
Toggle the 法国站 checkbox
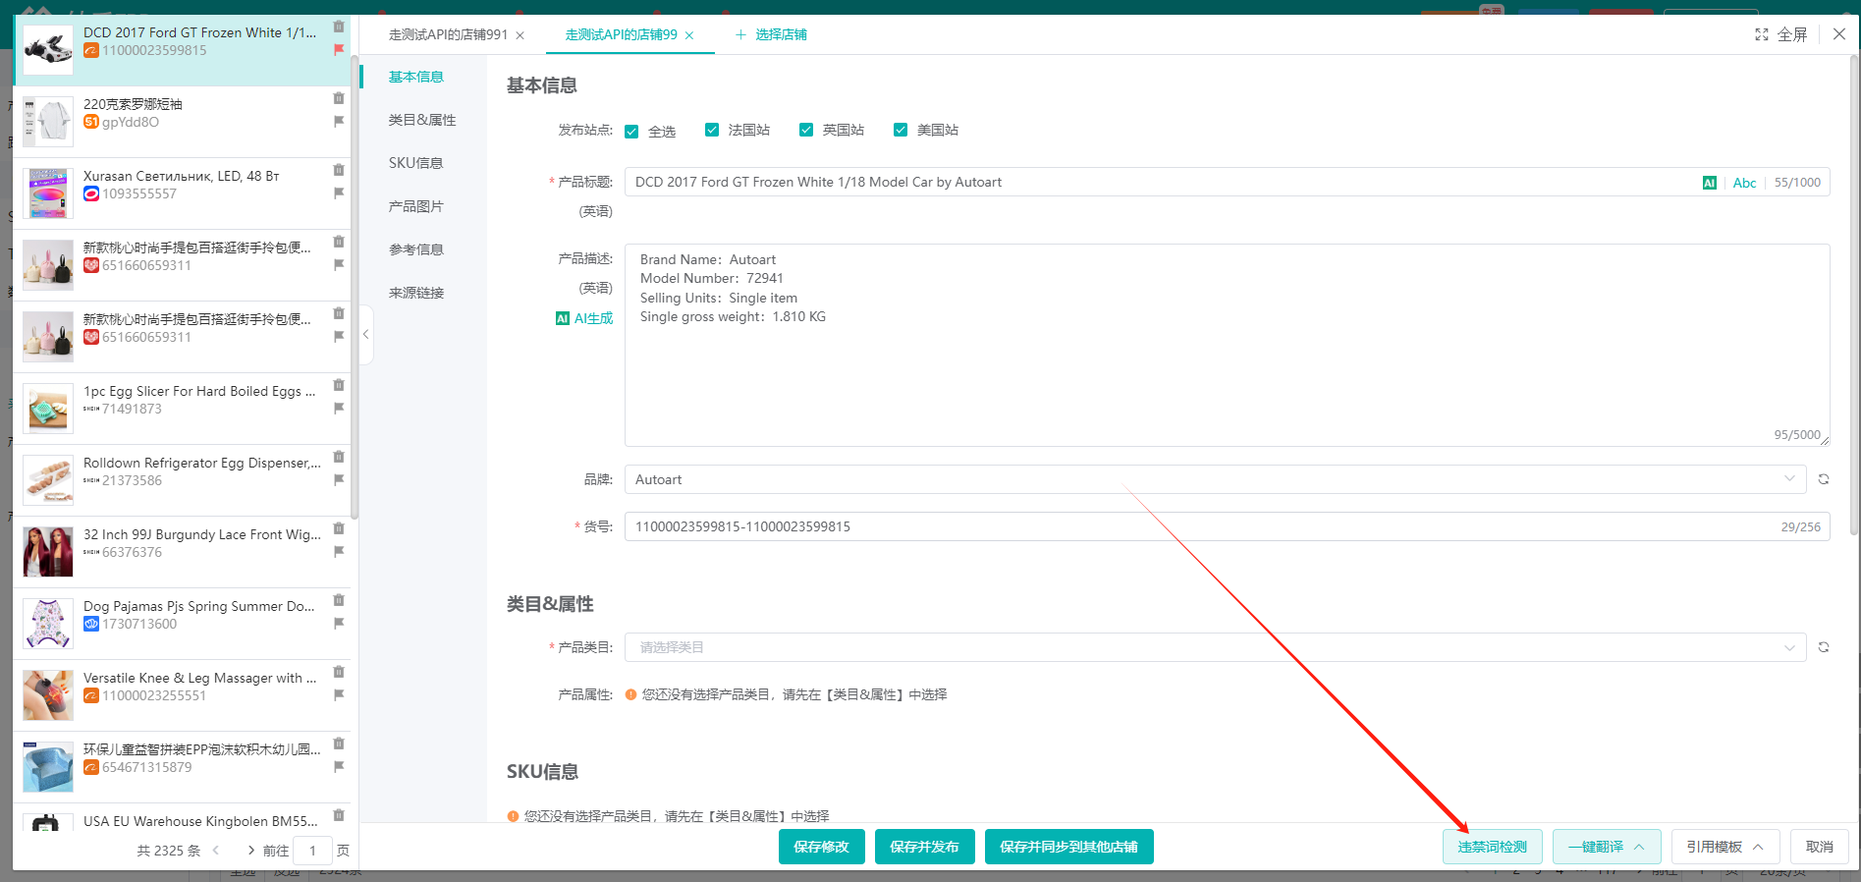[712, 130]
